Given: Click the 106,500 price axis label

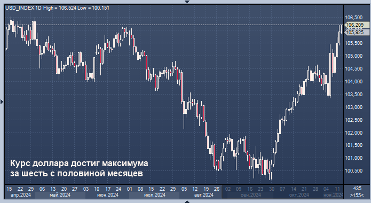Looking at the screenshot, I should click(x=354, y=18).
